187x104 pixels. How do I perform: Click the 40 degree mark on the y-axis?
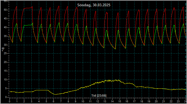[x=5, y=27]
